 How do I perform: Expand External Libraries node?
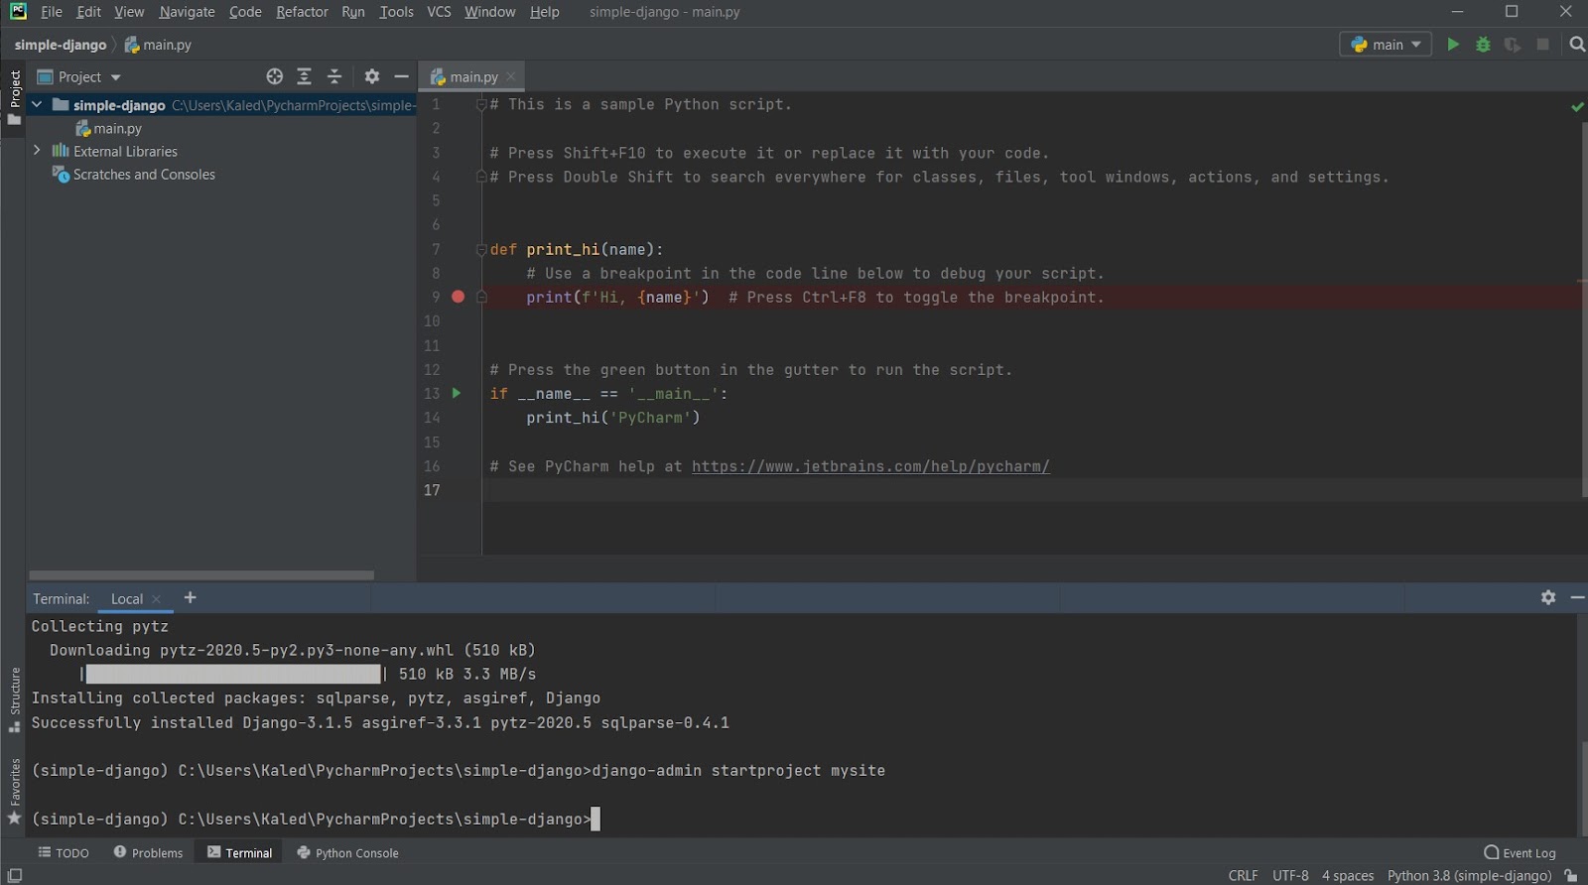[x=37, y=151]
